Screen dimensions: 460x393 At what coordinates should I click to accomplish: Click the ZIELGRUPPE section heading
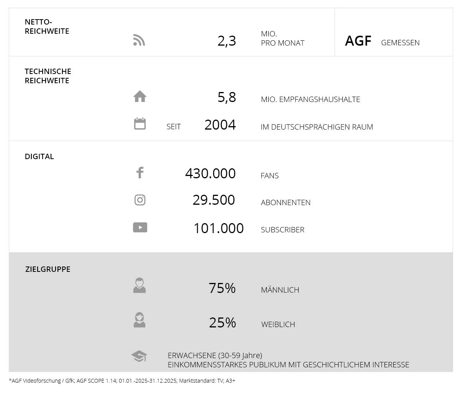click(48, 269)
